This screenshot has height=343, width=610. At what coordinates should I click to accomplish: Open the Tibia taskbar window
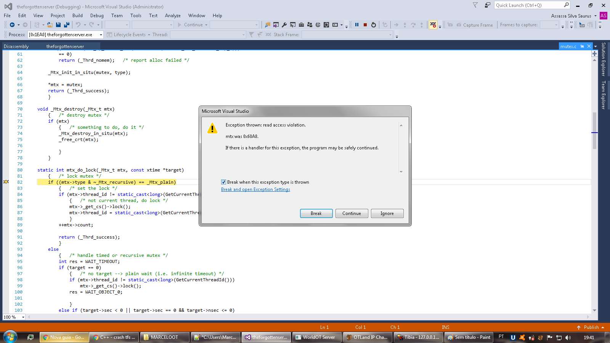click(x=418, y=337)
